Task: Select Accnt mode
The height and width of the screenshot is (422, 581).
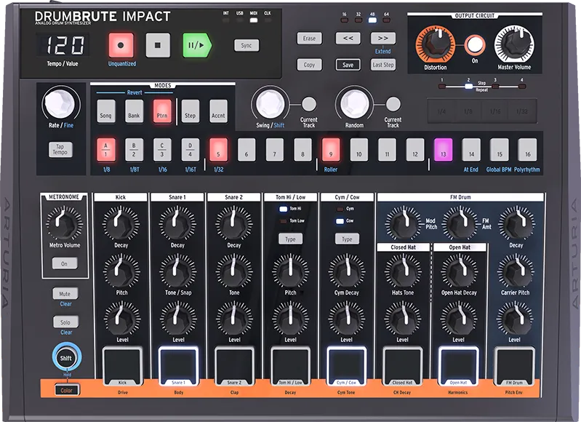Action: pos(218,111)
